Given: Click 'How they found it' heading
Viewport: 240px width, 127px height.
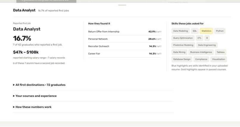Looking at the screenshot, I should pos(99,23).
